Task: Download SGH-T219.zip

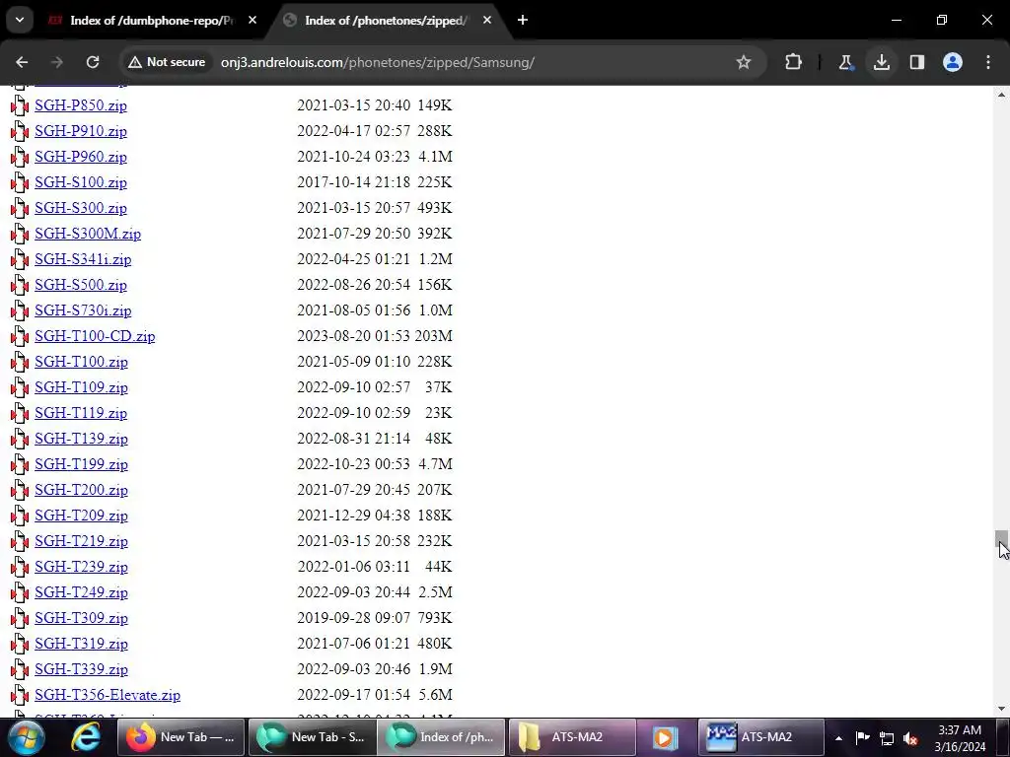Action: (81, 541)
